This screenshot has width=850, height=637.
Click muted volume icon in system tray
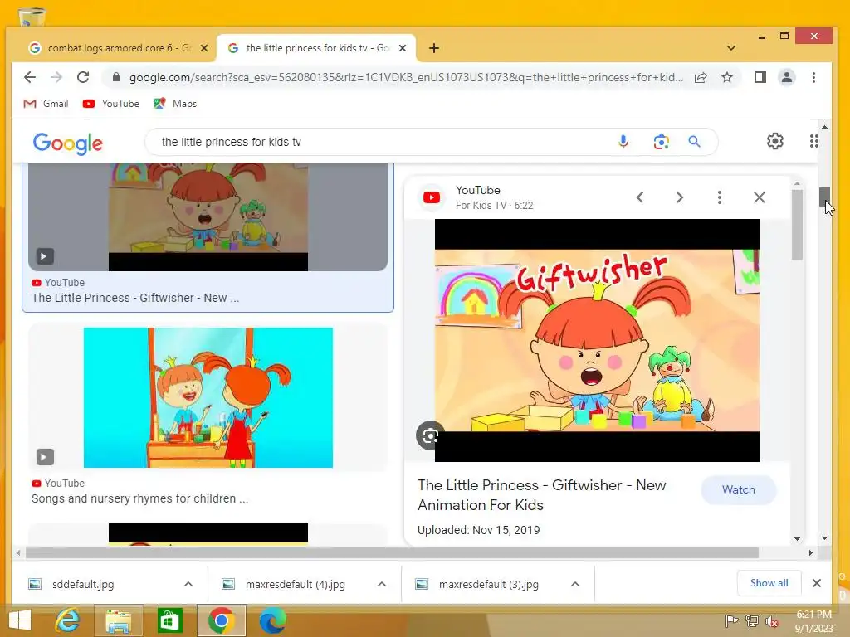(x=771, y=621)
